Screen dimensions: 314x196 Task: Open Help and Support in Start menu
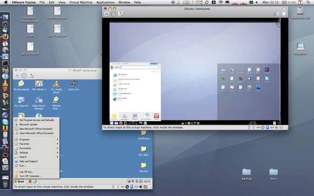(37, 161)
